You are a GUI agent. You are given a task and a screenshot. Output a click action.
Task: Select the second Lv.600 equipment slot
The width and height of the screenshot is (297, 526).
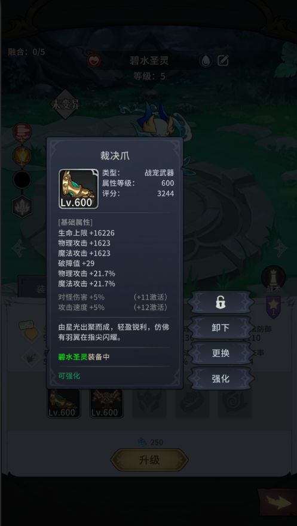pyautogui.click(x=106, y=403)
